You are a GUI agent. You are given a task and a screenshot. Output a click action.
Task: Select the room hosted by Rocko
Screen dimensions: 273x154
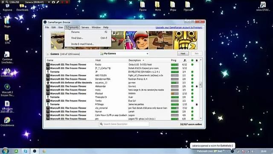tap(122, 65)
